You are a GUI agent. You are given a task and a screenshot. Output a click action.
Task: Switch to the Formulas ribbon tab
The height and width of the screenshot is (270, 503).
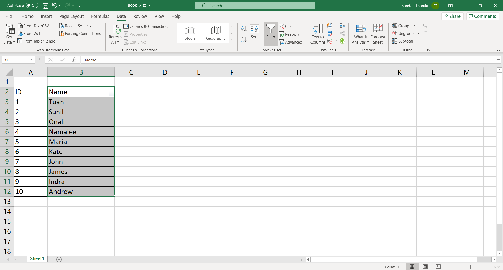(100, 16)
